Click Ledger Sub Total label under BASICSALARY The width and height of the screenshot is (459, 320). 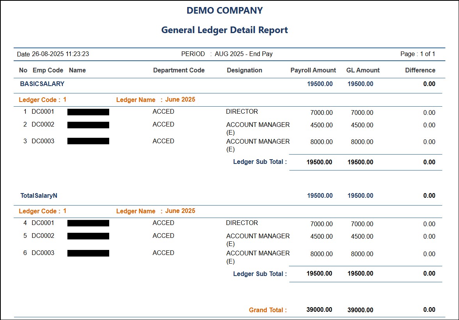pos(260,162)
